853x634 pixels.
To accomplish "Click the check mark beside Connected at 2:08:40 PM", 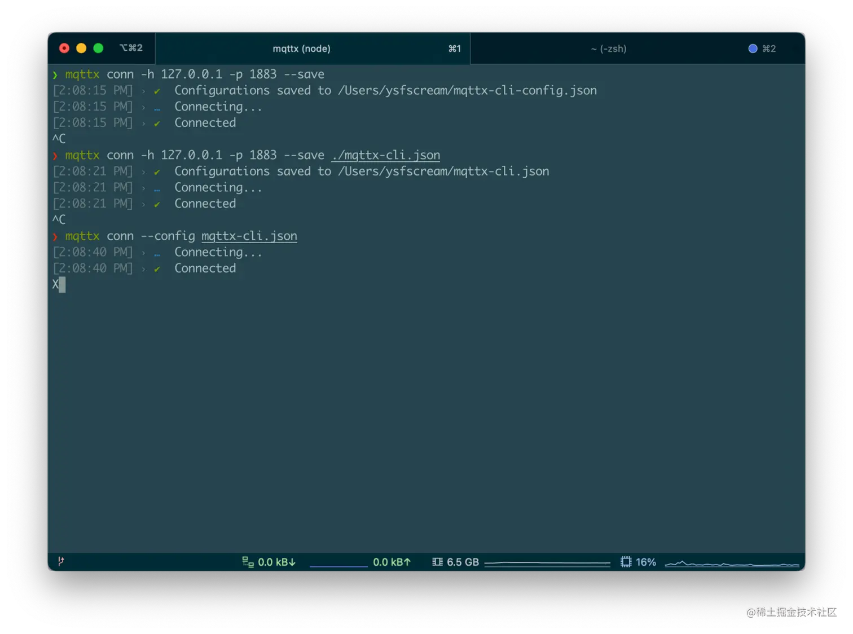I will click(x=157, y=269).
